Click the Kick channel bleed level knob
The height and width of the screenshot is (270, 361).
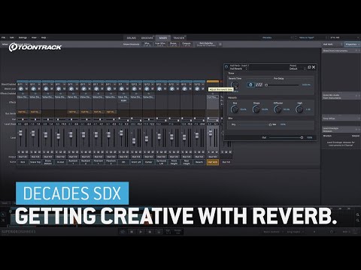21,88
